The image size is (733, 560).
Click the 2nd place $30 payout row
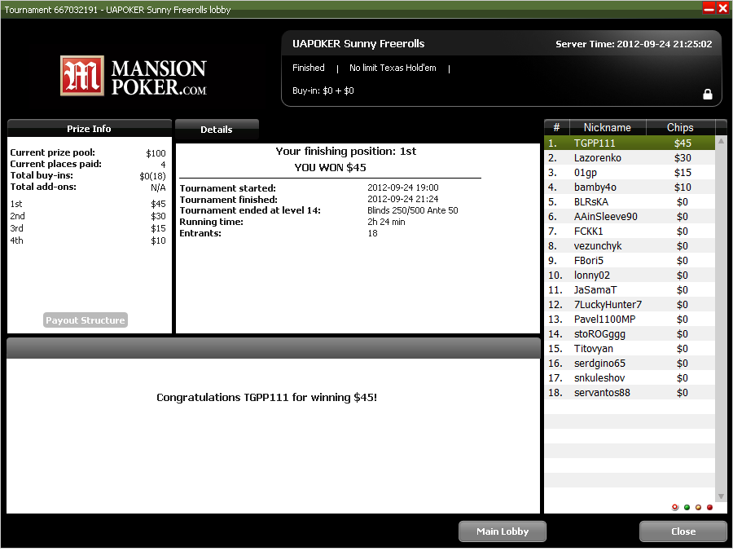tap(88, 216)
